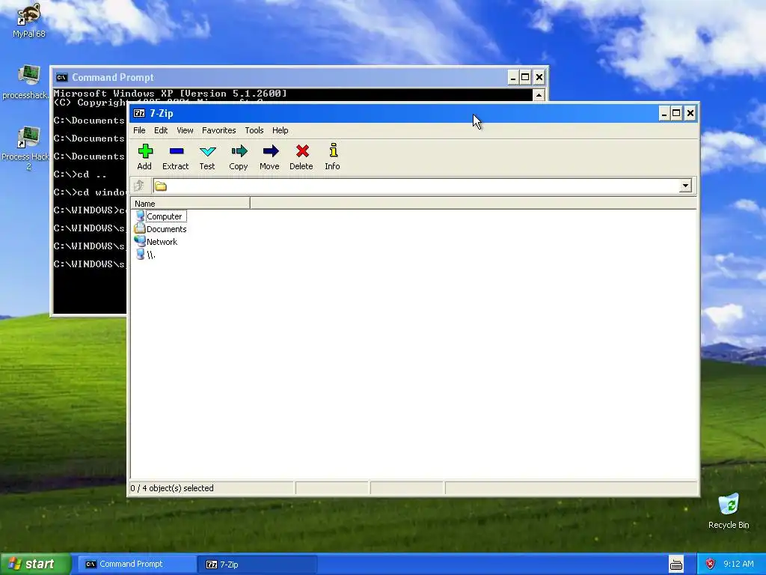
Task: Click the Move arrow icon
Action: tap(270, 151)
